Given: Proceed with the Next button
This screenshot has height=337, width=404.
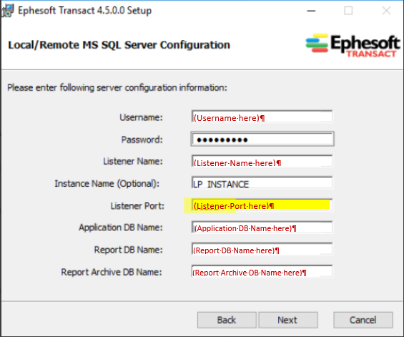Looking at the screenshot, I should click(287, 320).
